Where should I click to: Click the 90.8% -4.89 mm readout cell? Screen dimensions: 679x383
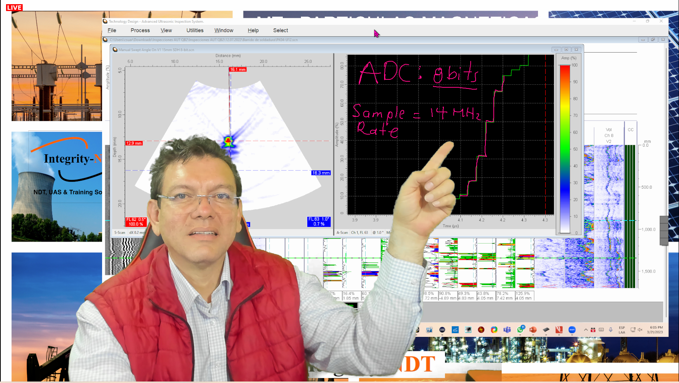(x=448, y=296)
